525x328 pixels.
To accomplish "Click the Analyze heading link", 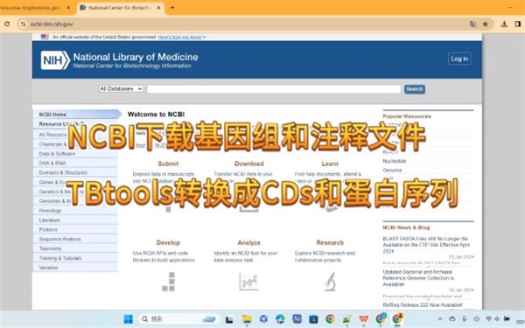I will 249,242.
